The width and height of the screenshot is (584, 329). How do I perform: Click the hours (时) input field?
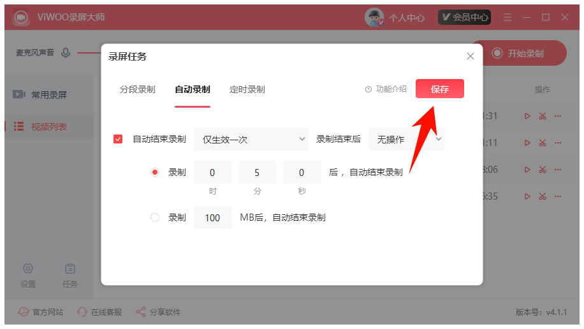(x=213, y=172)
